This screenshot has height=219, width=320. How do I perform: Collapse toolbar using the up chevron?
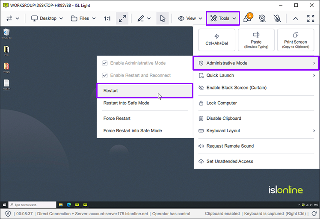[295, 18]
